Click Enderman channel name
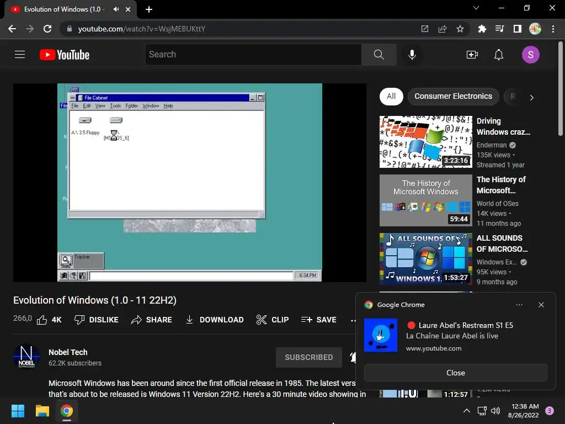 492,145
